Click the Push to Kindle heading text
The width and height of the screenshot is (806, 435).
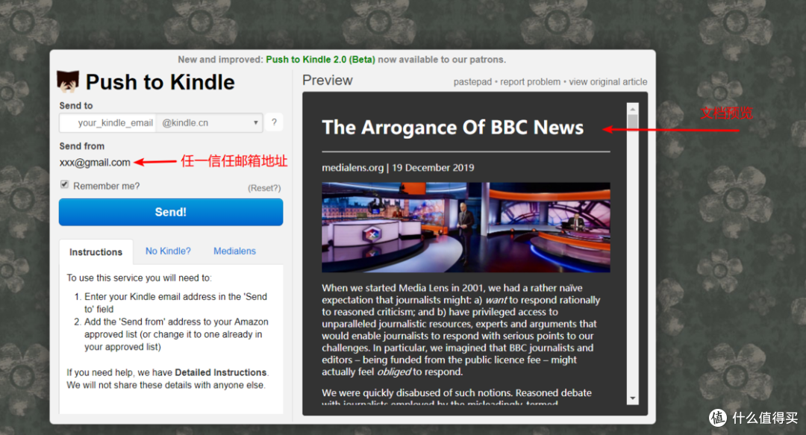pos(160,82)
